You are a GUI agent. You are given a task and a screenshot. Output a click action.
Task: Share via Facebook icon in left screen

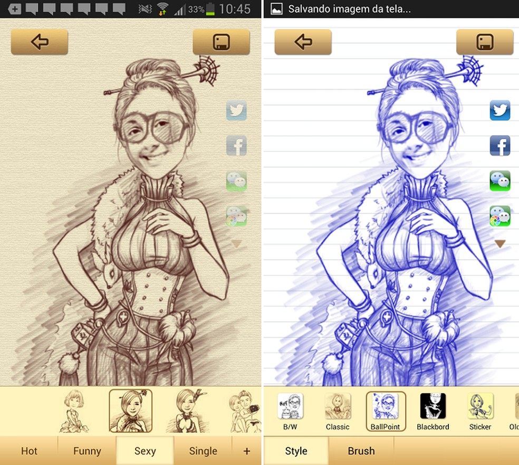point(236,145)
